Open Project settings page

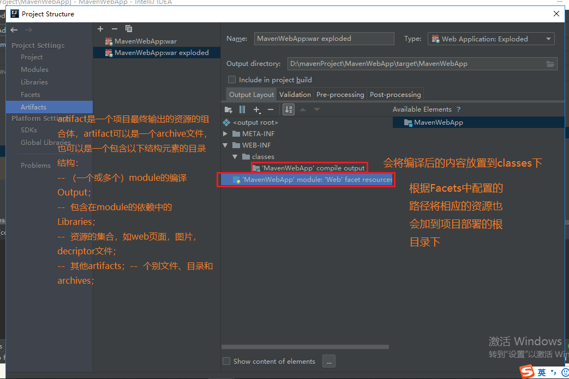pyautogui.click(x=32, y=57)
